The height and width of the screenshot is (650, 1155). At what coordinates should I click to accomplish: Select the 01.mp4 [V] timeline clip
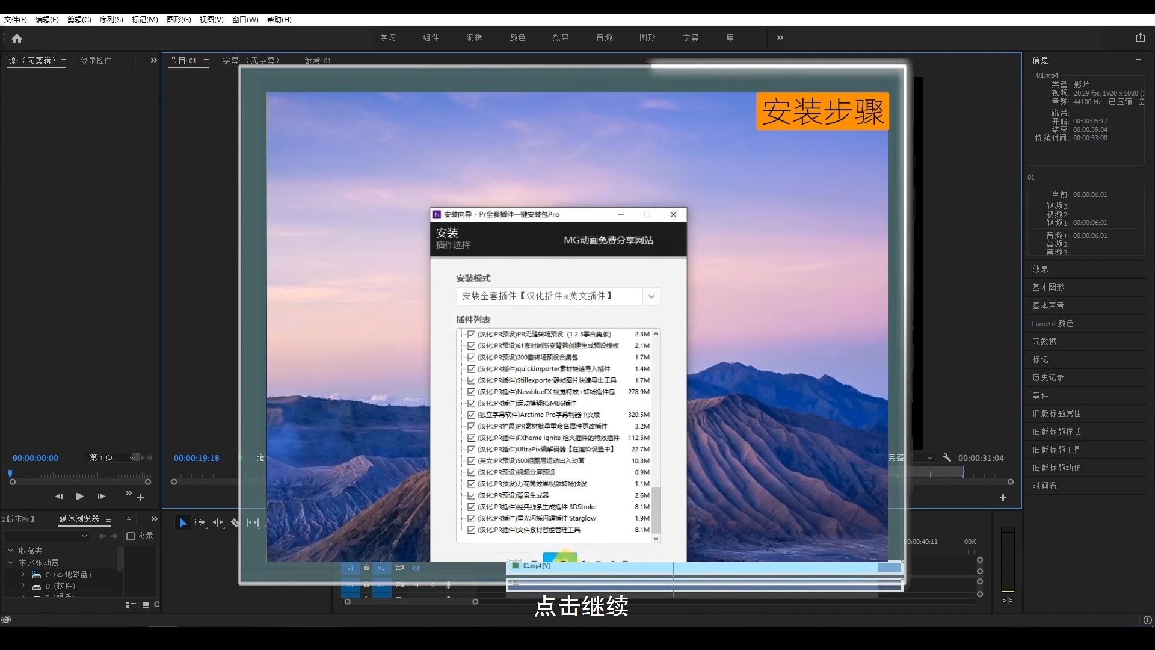705,567
